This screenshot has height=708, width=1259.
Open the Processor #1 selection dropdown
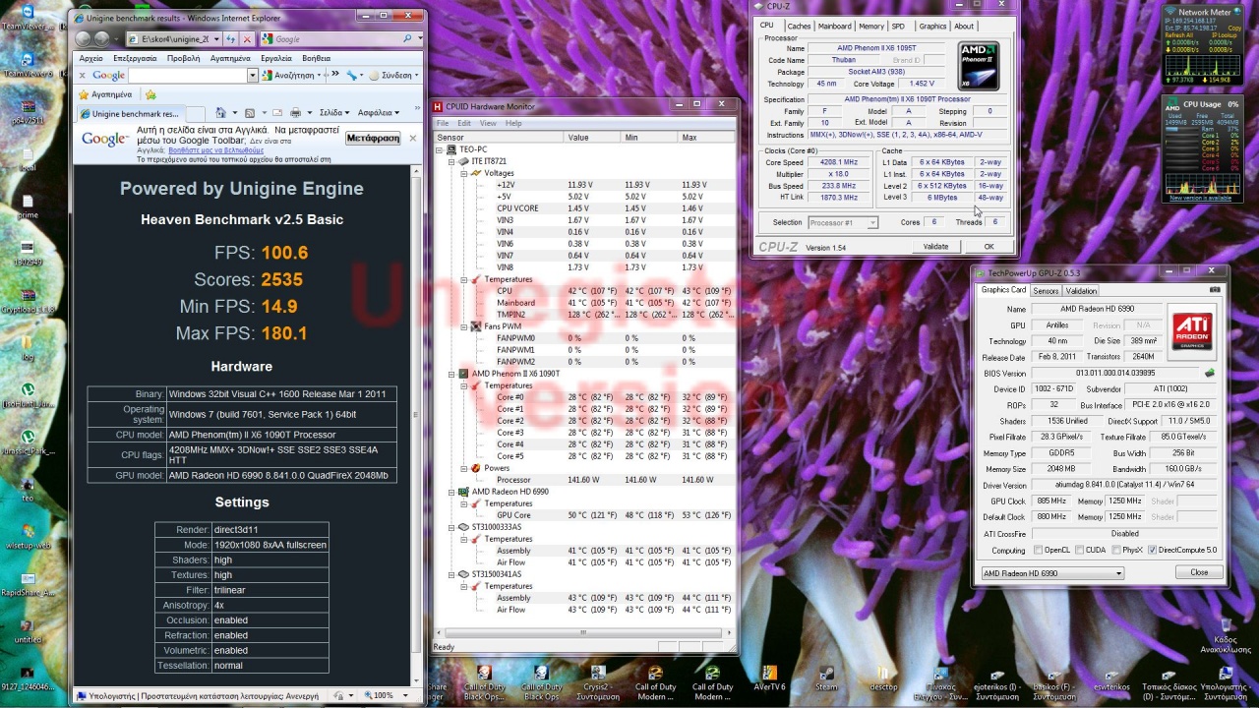[x=843, y=223]
